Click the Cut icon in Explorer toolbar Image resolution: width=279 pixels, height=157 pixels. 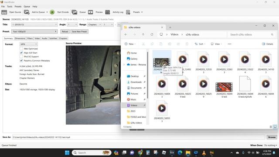[x=143, y=44]
